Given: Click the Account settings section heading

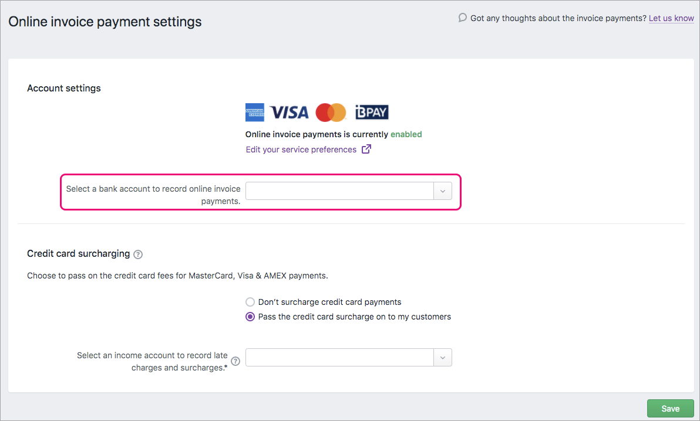Looking at the screenshot, I should pyautogui.click(x=64, y=88).
